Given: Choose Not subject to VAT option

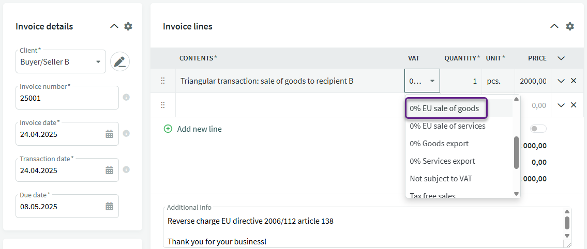Looking at the screenshot, I should click(x=441, y=179).
